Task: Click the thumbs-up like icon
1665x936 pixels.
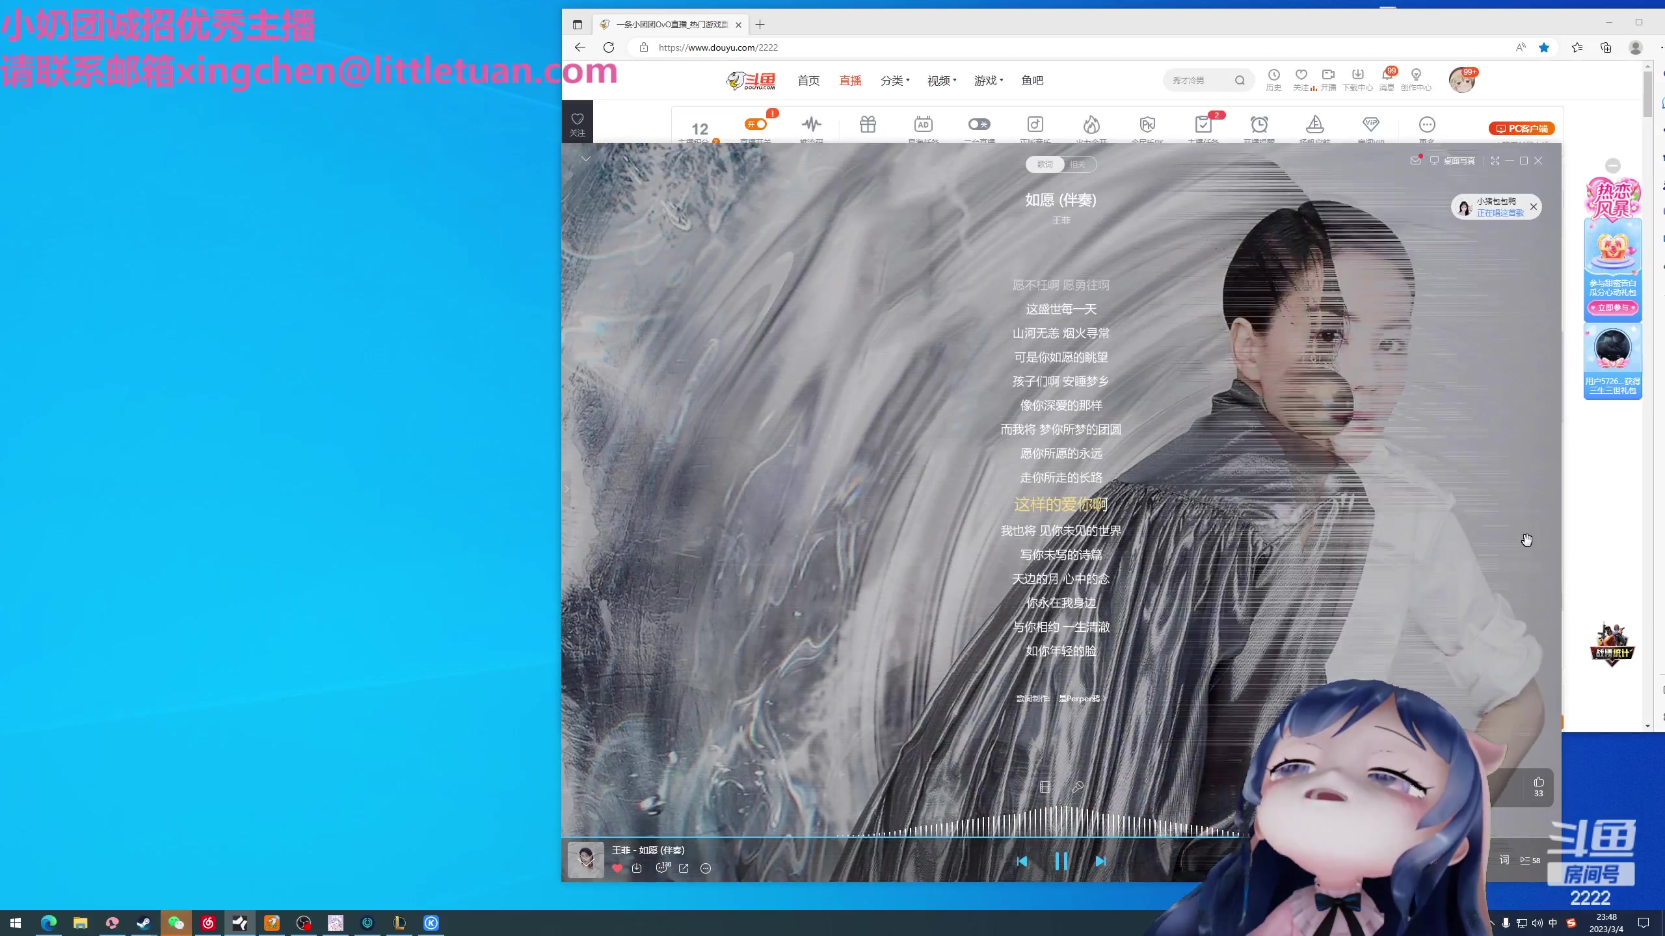Action: coord(1538,783)
